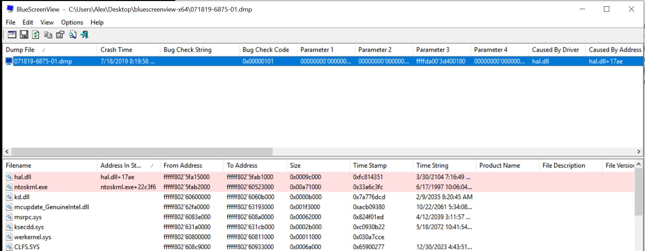
Task: Select the msrpc.sys driver row
Action: pos(318,217)
